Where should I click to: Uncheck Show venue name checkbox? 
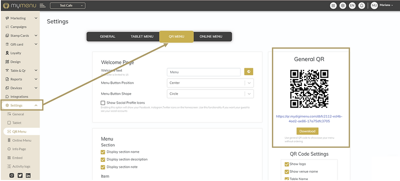pos(287,172)
